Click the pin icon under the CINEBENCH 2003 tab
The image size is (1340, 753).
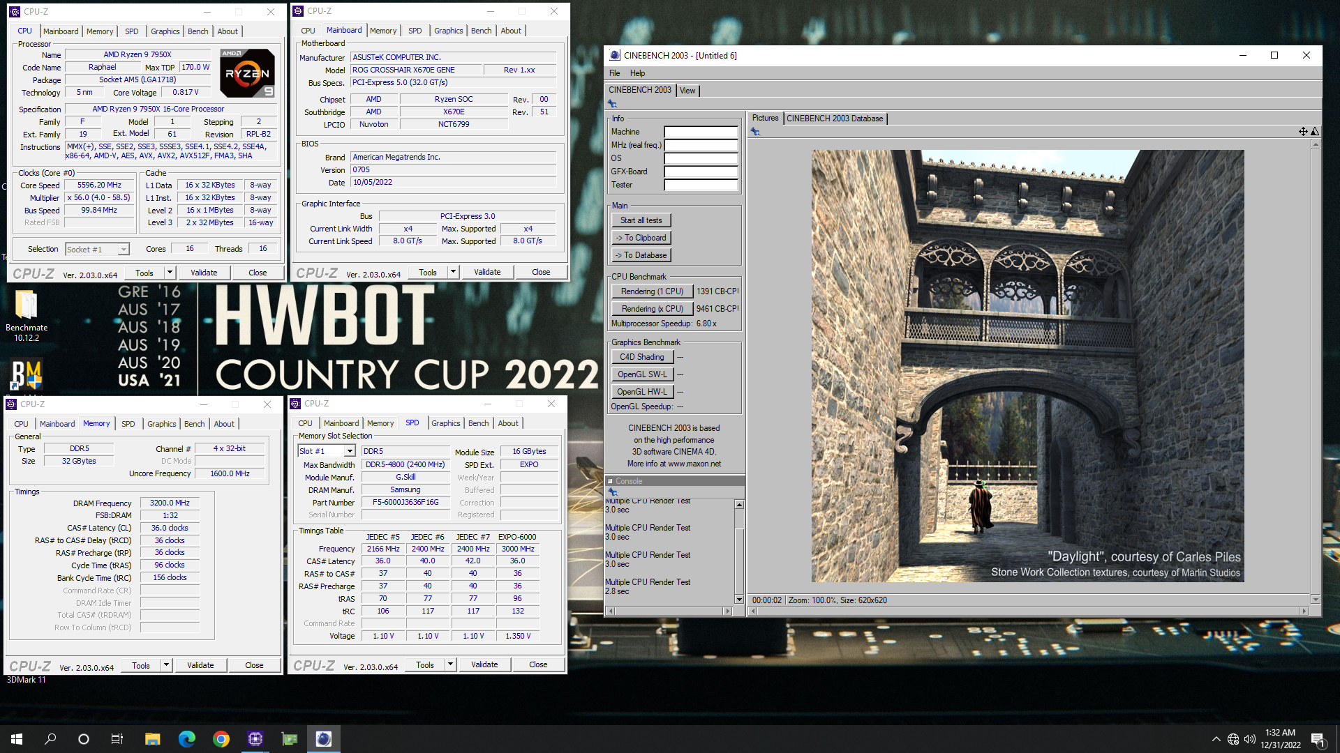(x=612, y=104)
